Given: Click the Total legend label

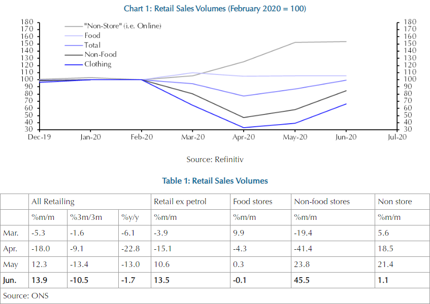Looking at the screenshot, I should [92, 45].
